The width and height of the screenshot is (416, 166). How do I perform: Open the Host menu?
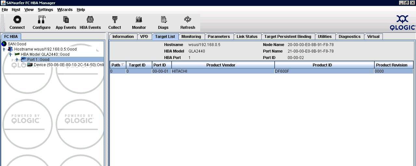16,10
